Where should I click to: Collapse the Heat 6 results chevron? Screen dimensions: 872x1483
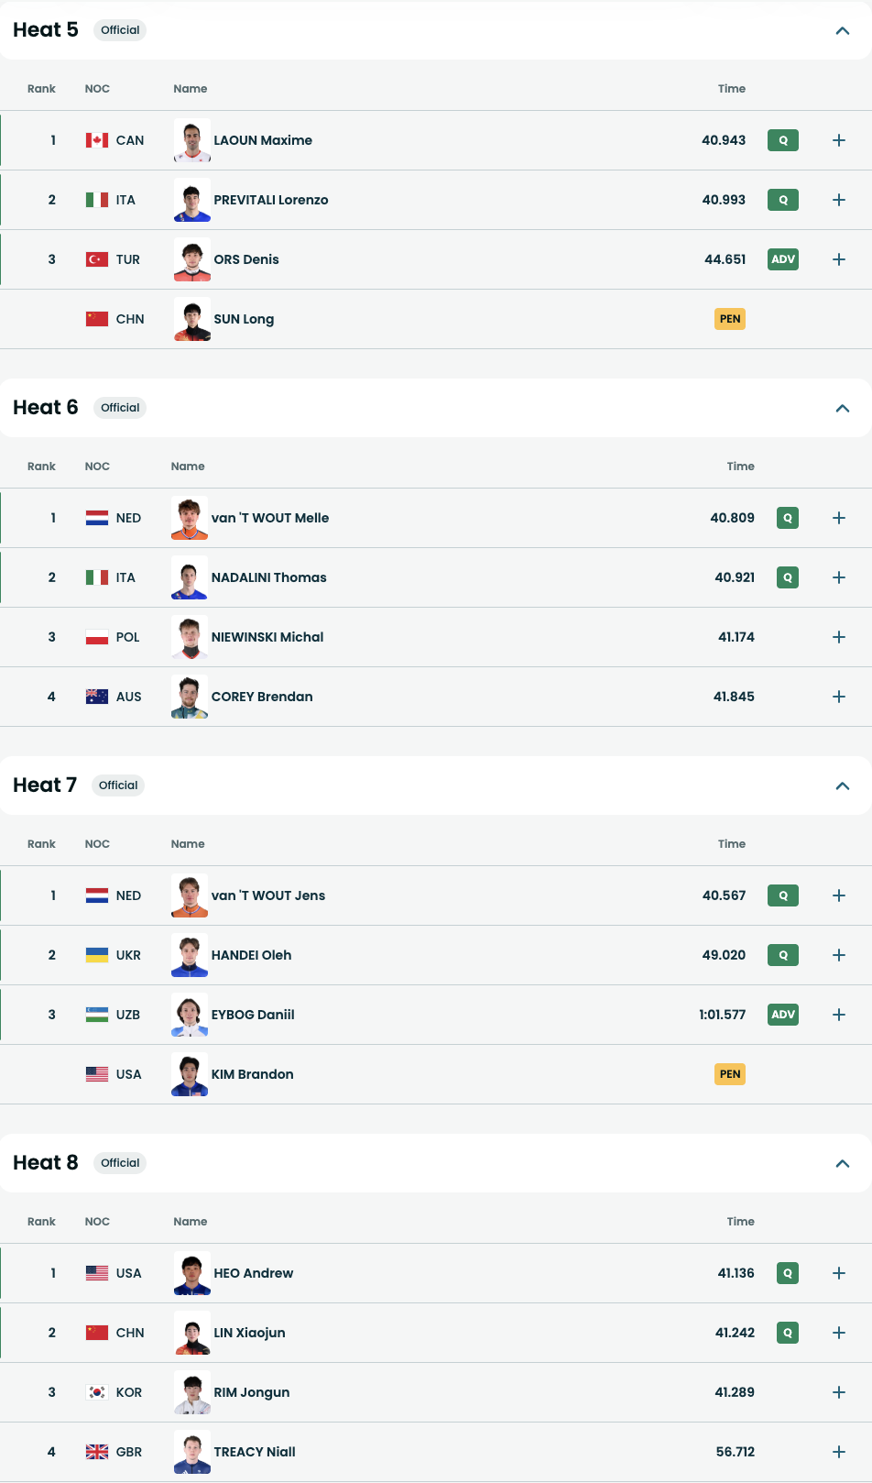click(843, 408)
